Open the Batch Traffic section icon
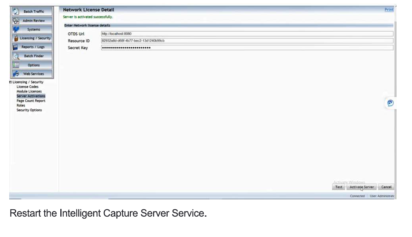 point(16,12)
